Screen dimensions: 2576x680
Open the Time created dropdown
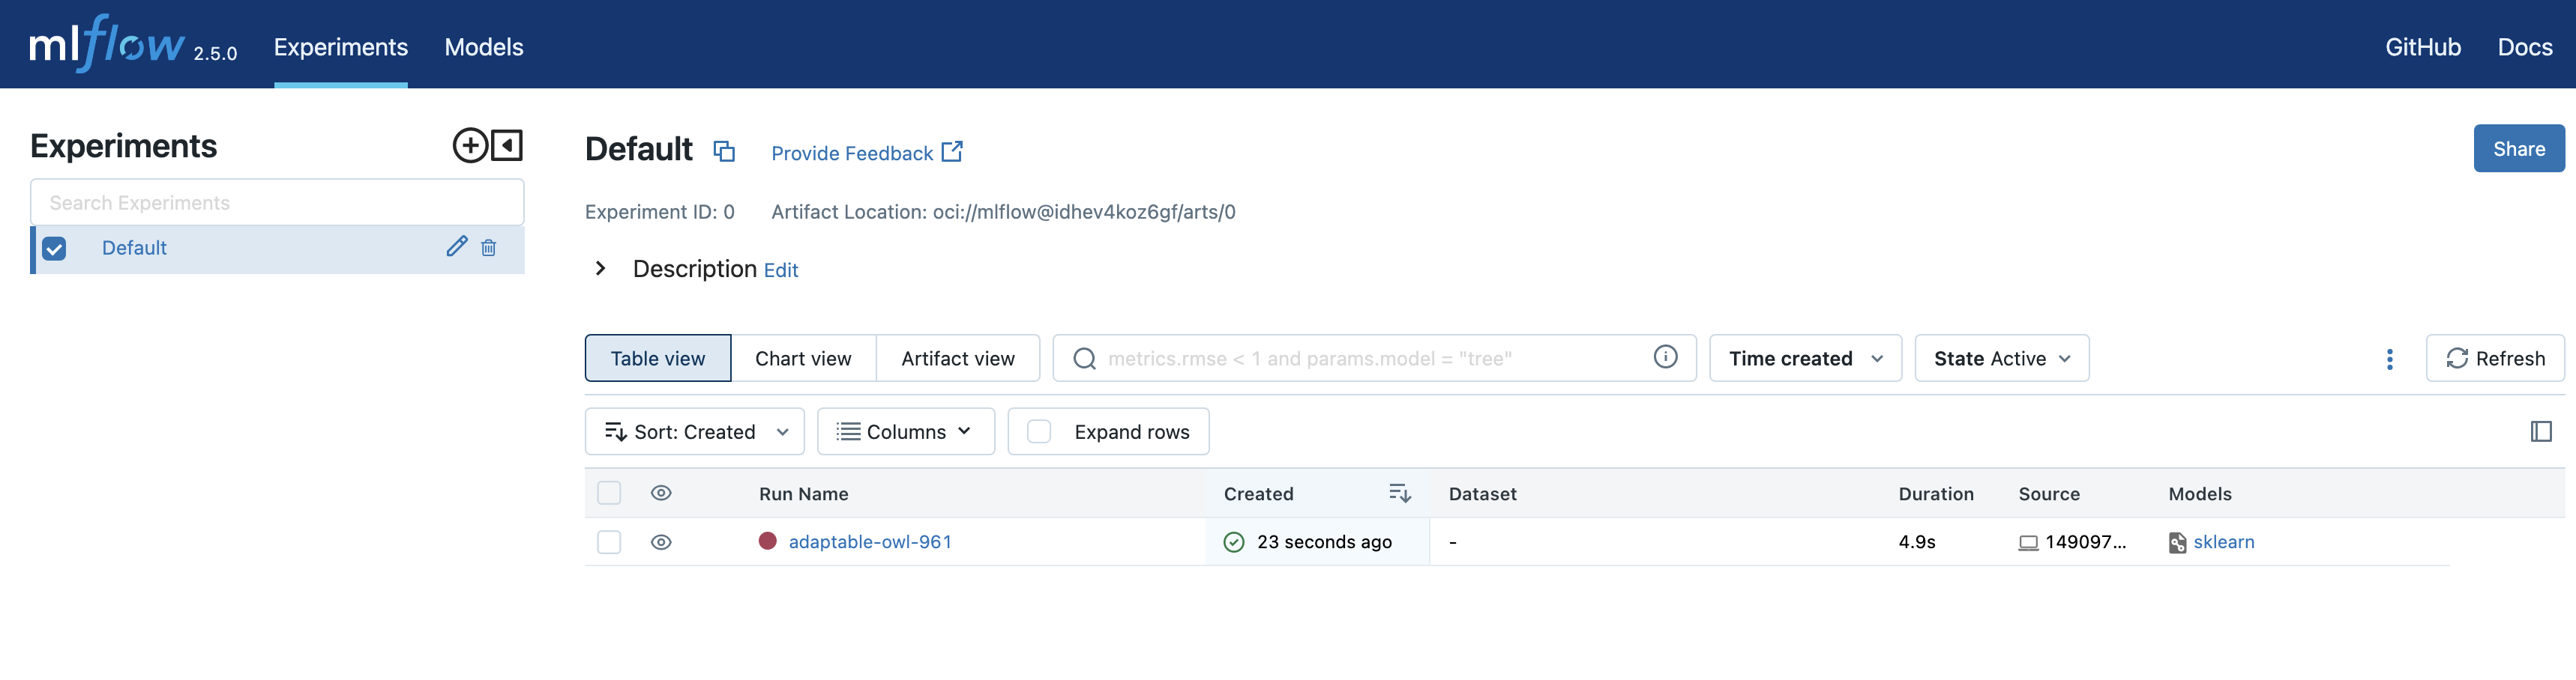click(x=1804, y=357)
